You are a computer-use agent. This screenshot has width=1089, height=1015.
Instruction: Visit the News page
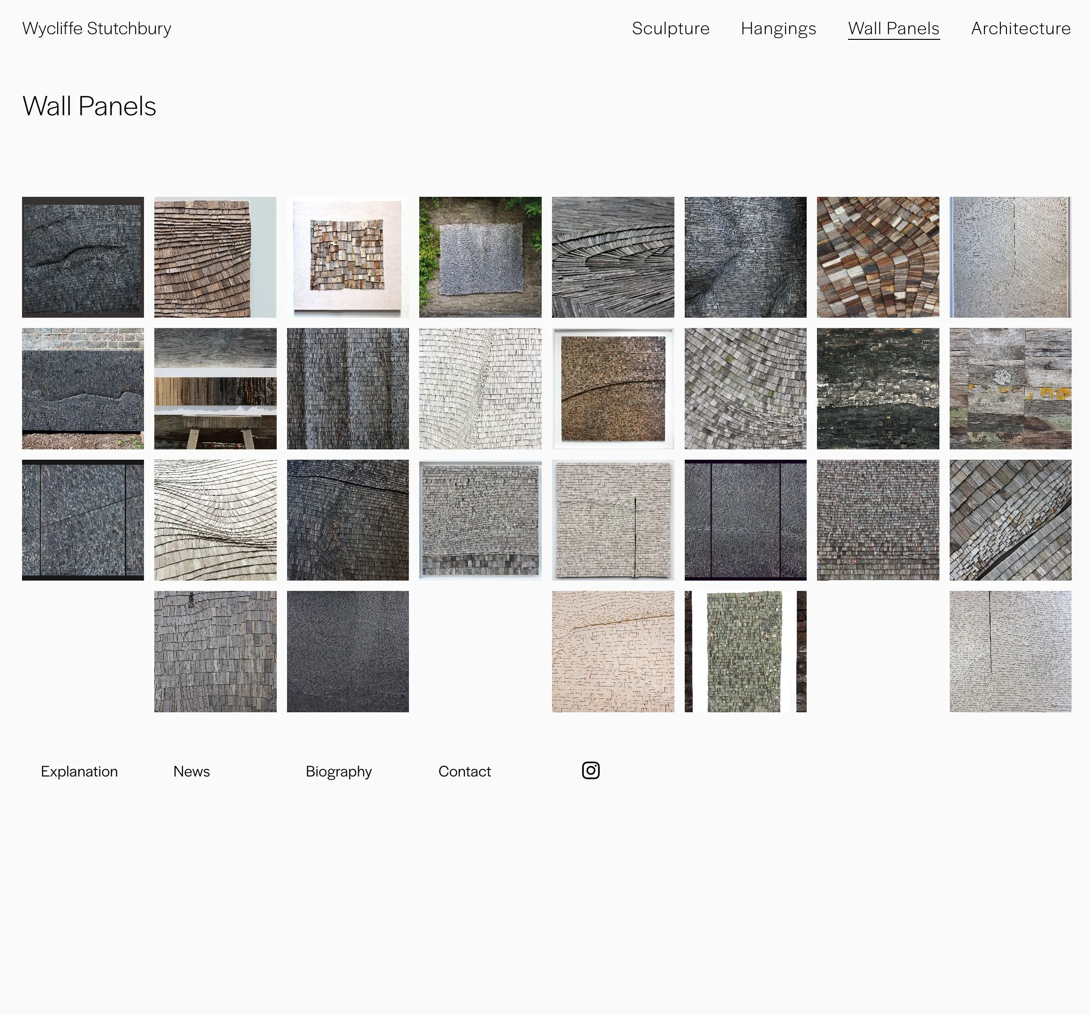click(x=192, y=771)
